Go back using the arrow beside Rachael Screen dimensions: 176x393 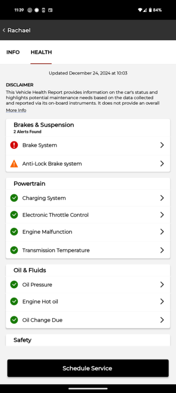[x=4, y=31]
